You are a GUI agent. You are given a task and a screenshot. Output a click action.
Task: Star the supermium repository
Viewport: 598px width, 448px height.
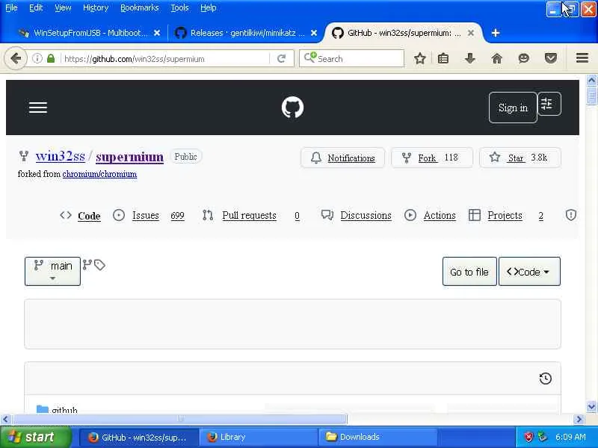[520, 158]
